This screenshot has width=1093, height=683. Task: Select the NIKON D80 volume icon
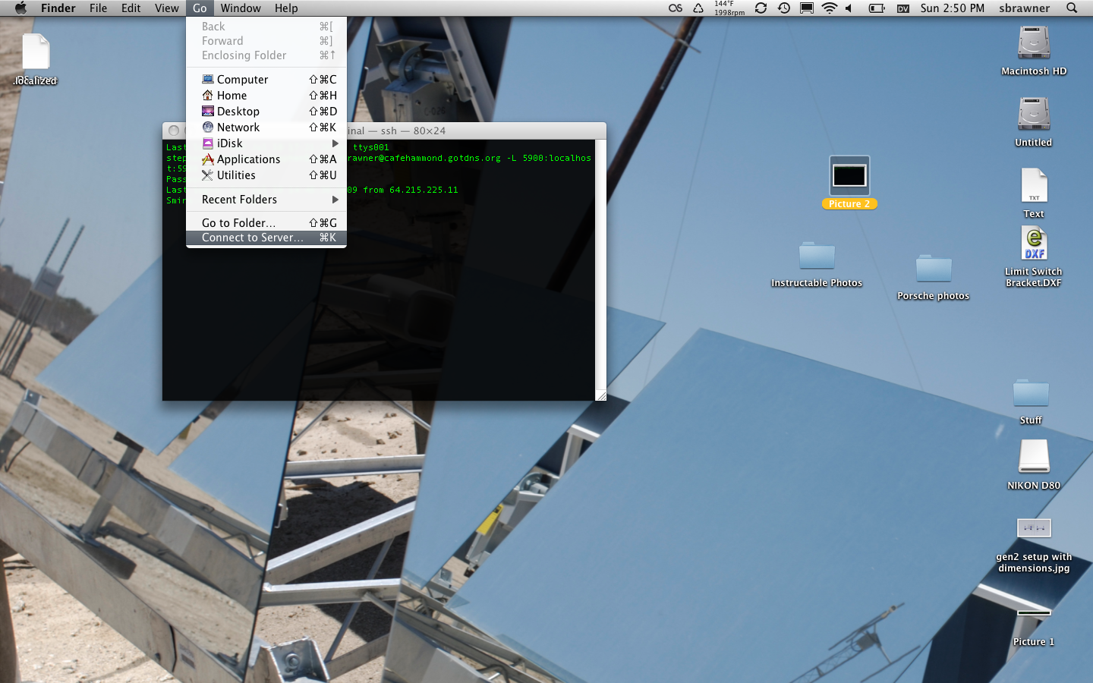[1034, 456]
